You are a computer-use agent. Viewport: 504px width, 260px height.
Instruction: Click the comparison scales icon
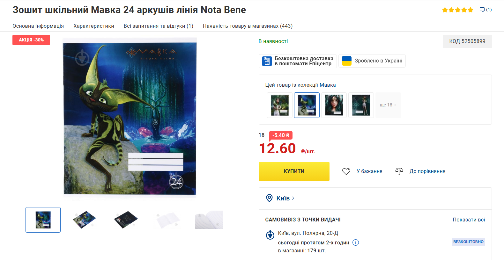[x=399, y=171]
